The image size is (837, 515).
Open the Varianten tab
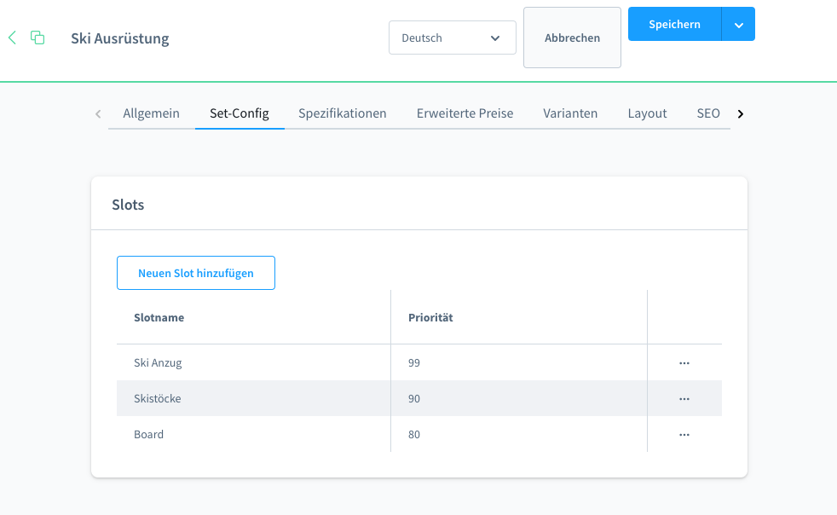pos(570,113)
